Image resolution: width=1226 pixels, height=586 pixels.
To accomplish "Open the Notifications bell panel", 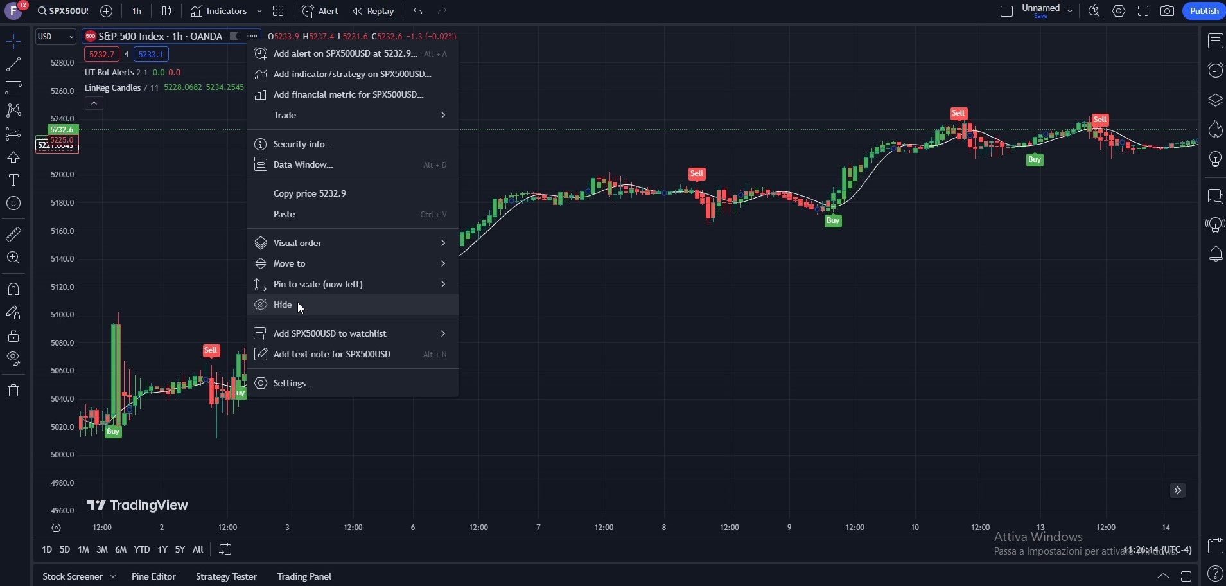I will [1214, 254].
